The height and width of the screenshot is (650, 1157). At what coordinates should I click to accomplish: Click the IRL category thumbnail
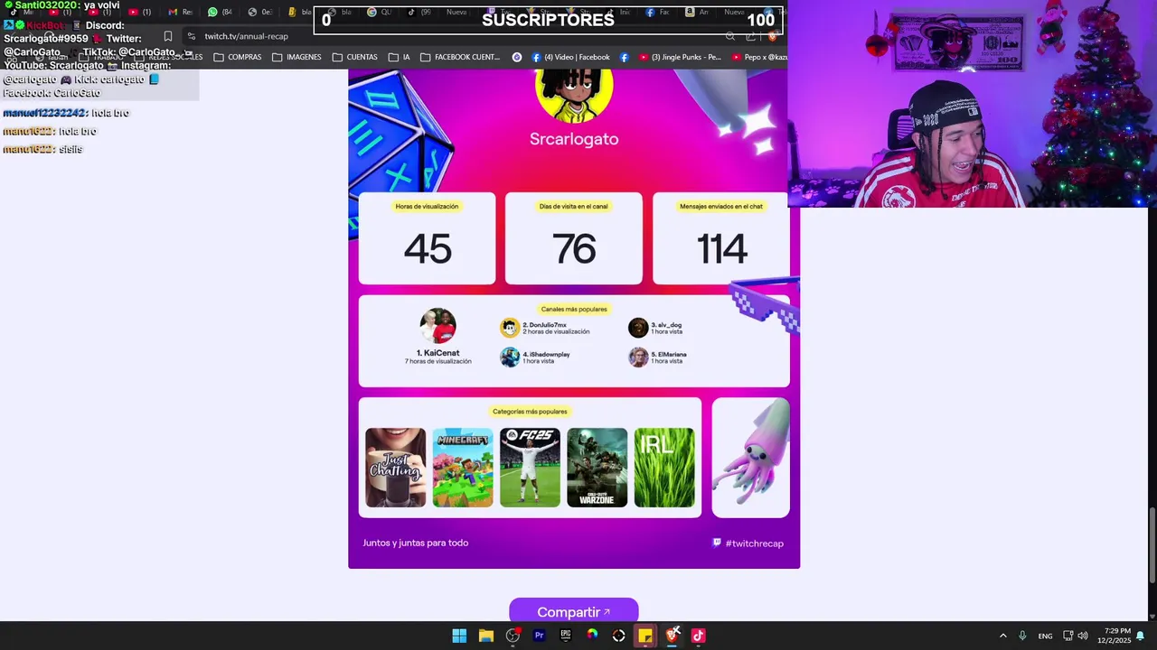click(664, 468)
